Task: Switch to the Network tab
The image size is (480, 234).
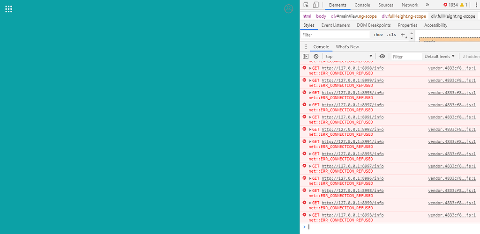Action: (410, 5)
